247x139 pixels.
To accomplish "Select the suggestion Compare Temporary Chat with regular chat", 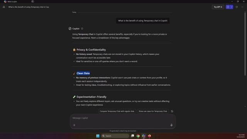I will click(x=117, y=111).
